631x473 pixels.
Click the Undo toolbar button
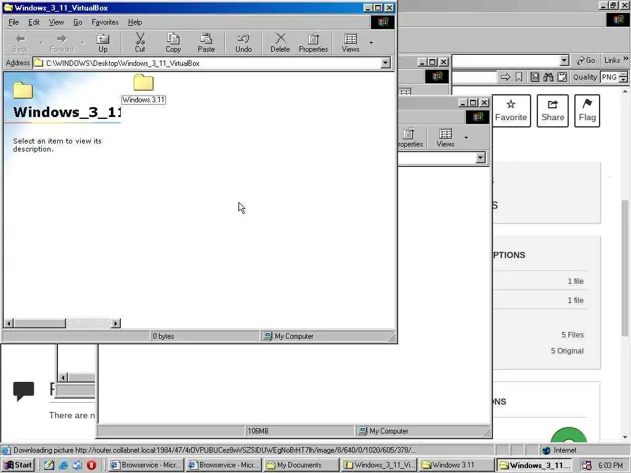[243, 43]
